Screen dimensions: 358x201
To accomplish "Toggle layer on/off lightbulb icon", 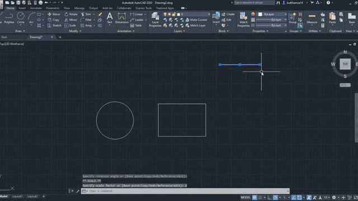I will click(165, 14).
